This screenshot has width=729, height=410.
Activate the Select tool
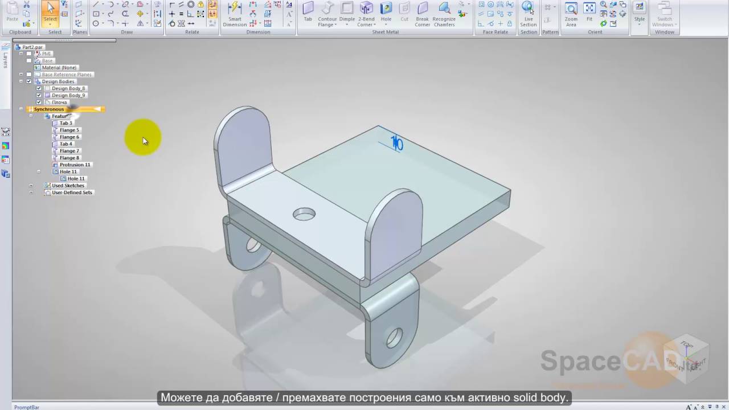51,11
